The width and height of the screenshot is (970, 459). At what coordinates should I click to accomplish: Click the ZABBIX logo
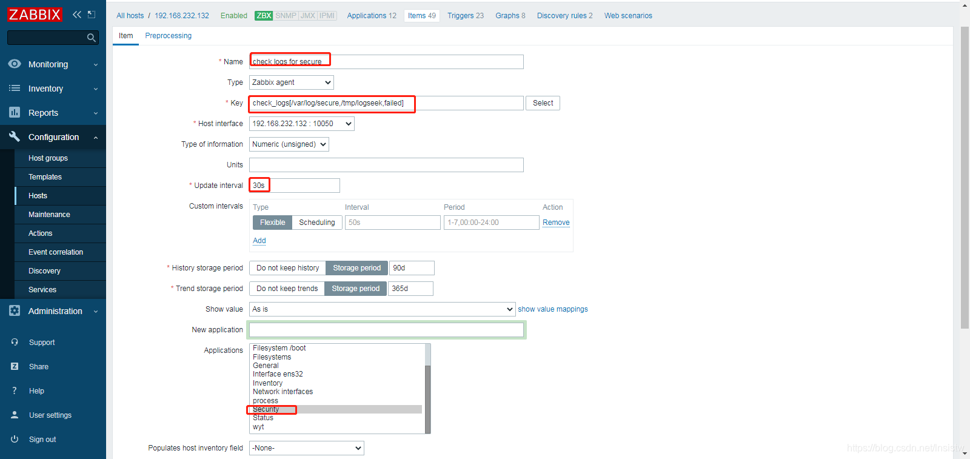[x=35, y=15]
